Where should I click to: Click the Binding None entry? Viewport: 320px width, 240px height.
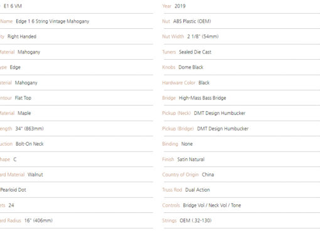[178, 144]
